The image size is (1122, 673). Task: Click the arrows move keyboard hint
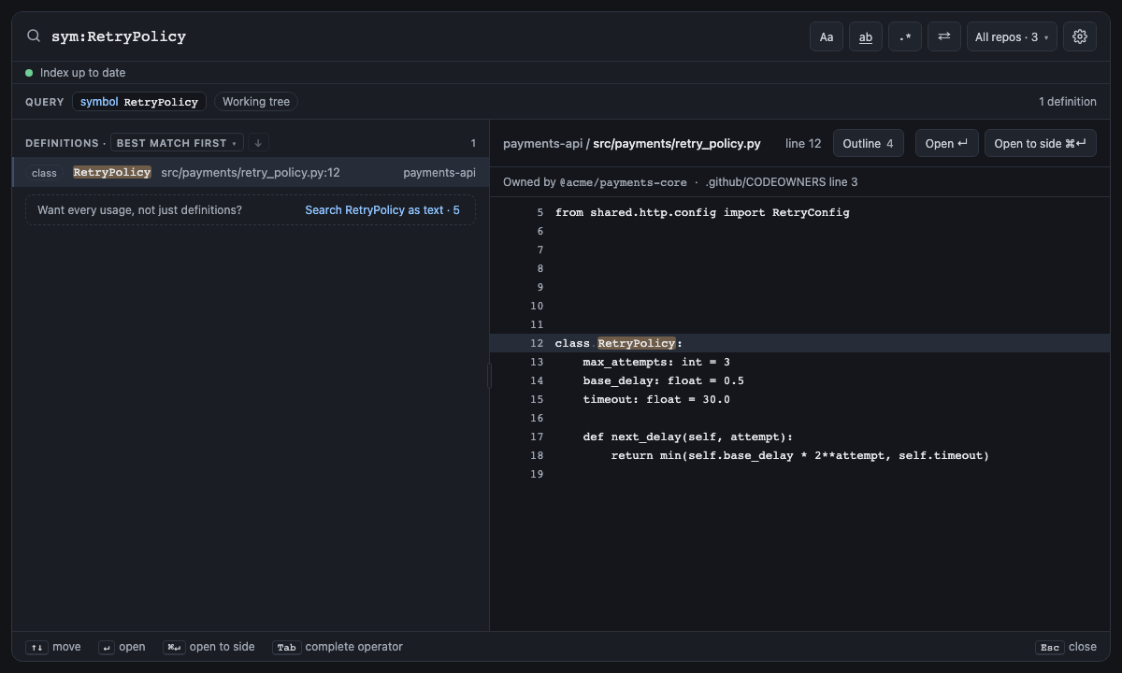pyautogui.click(x=53, y=647)
